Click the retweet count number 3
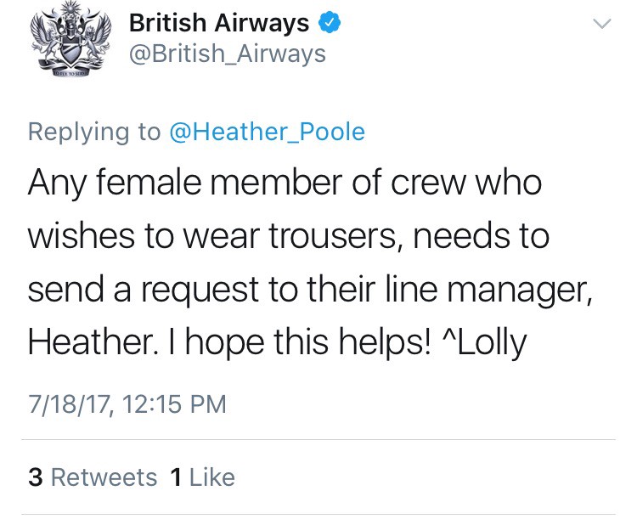This screenshot has width=637, height=519. (x=36, y=477)
